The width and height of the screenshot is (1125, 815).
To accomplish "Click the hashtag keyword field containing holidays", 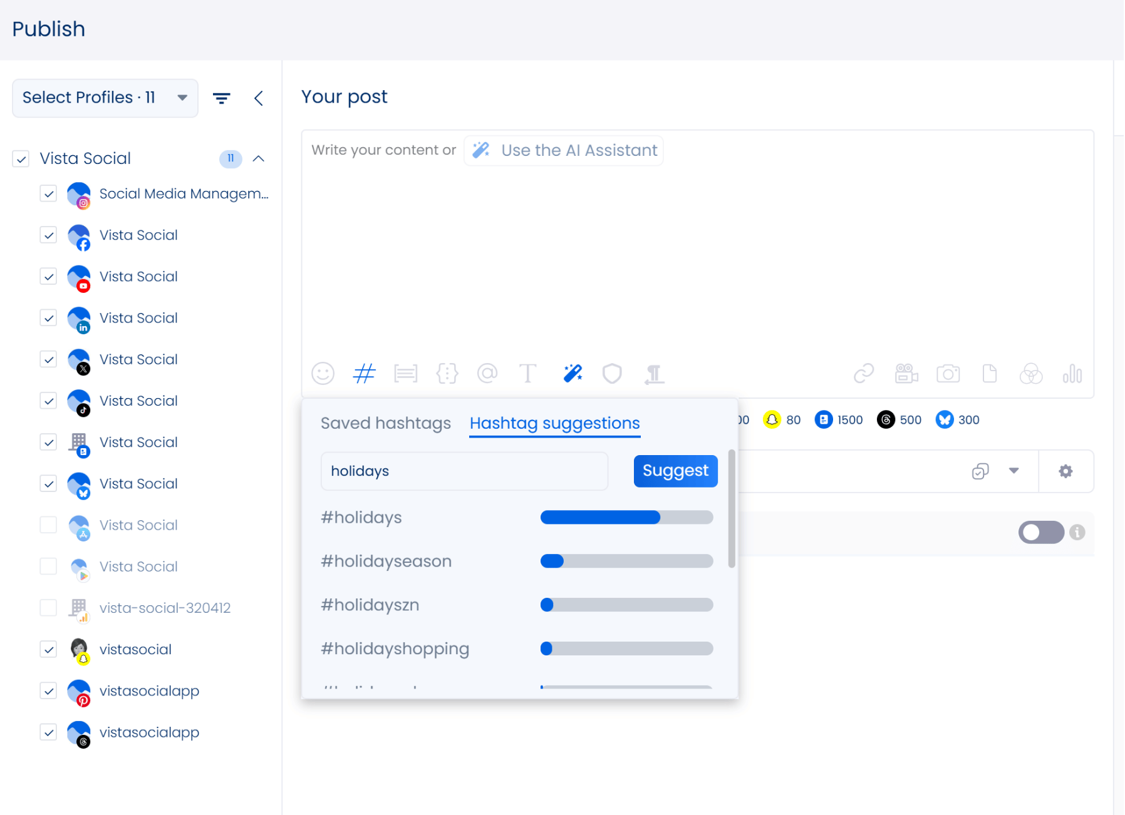I will pyautogui.click(x=464, y=471).
